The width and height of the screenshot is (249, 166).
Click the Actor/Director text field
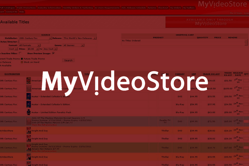pos(34,42)
